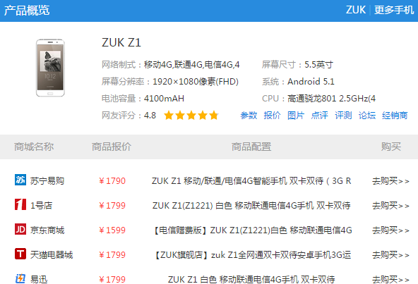Open the 评测 evaluation link
This screenshot has width=418, height=284.
343,116
